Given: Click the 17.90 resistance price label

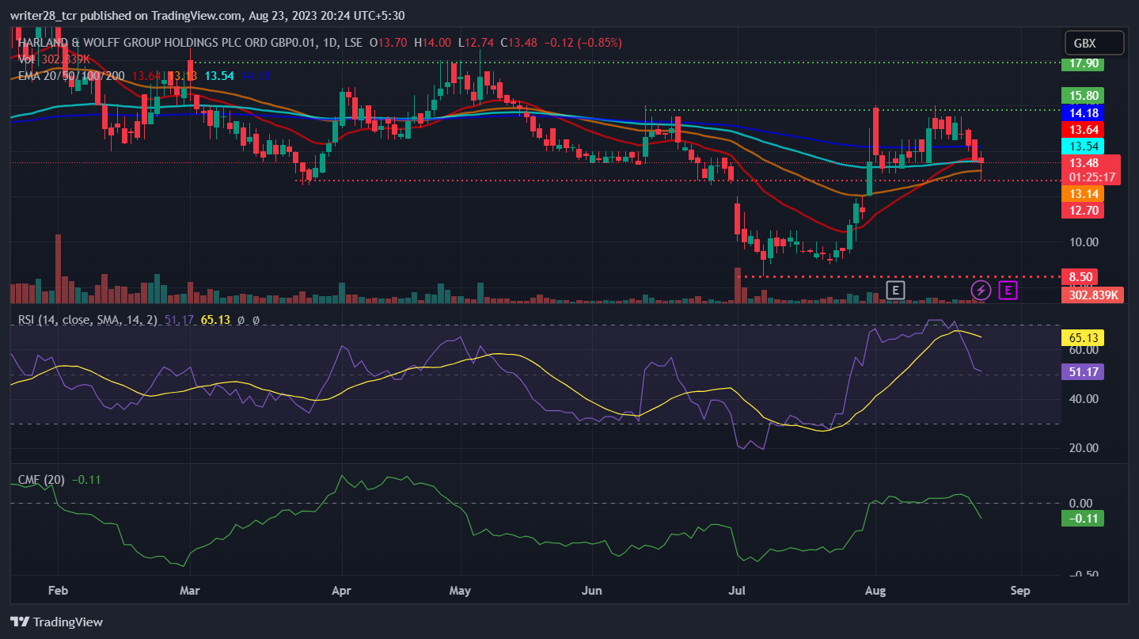Looking at the screenshot, I should [1082, 64].
